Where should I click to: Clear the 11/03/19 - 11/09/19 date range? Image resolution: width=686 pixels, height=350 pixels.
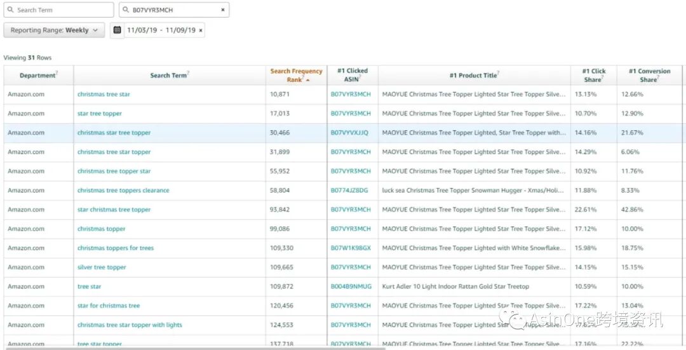click(200, 30)
